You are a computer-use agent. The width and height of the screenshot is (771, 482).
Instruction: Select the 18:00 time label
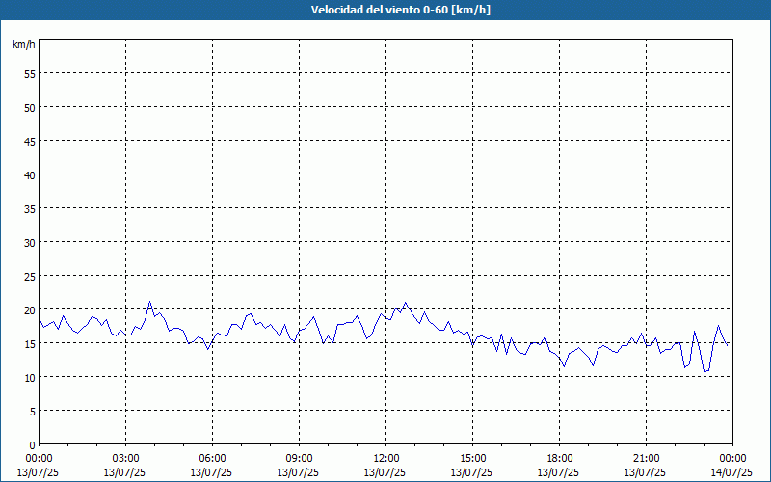[x=560, y=459]
